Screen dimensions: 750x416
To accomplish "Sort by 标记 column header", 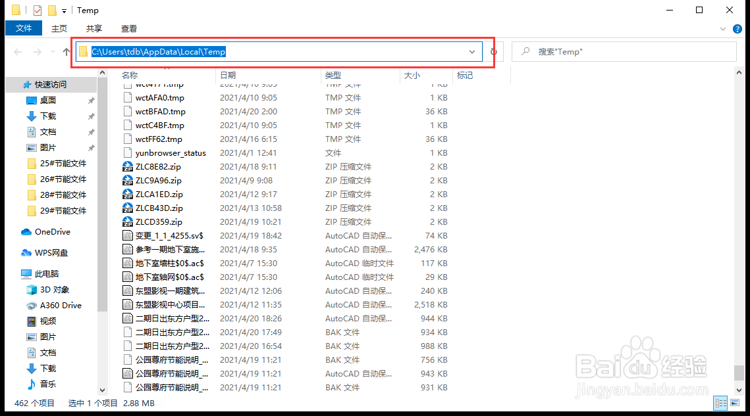I will pyautogui.click(x=481, y=76).
